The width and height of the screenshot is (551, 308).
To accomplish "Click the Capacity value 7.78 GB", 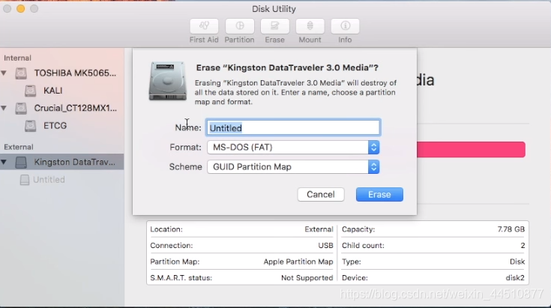I will (x=511, y=229).
